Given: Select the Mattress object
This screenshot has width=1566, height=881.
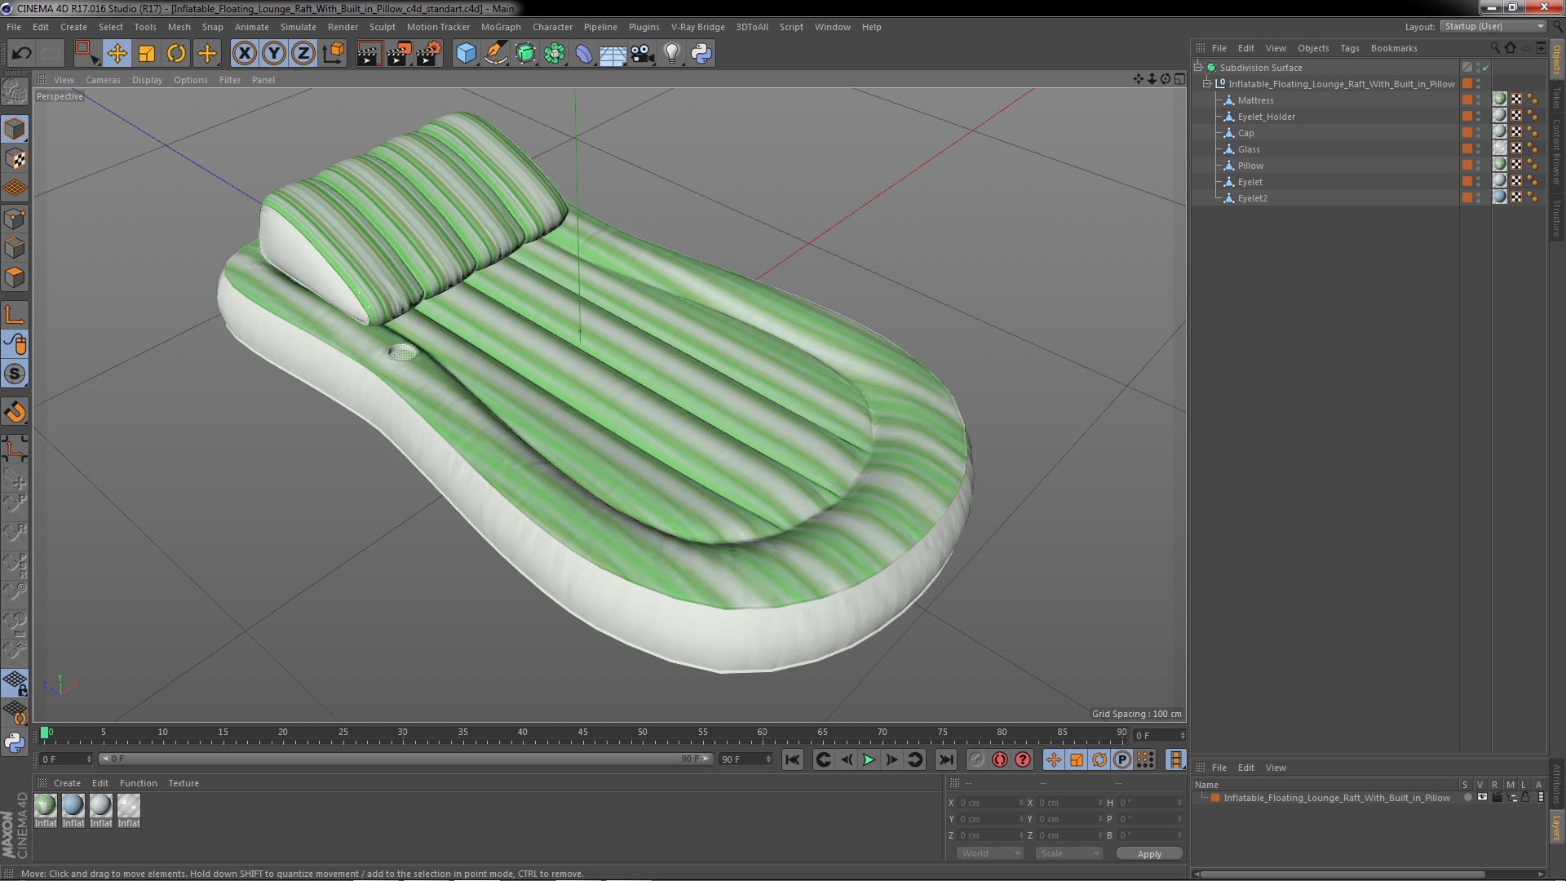Looking at the screenshot, I should [x=1255, y=100].
